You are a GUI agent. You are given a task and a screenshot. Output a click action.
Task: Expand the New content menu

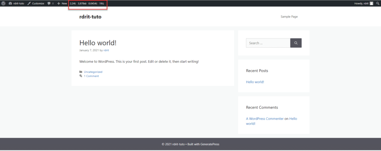(62, 3)
